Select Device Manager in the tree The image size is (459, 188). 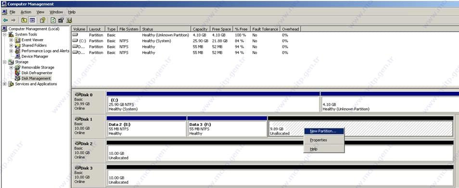(x=35, y=56)
